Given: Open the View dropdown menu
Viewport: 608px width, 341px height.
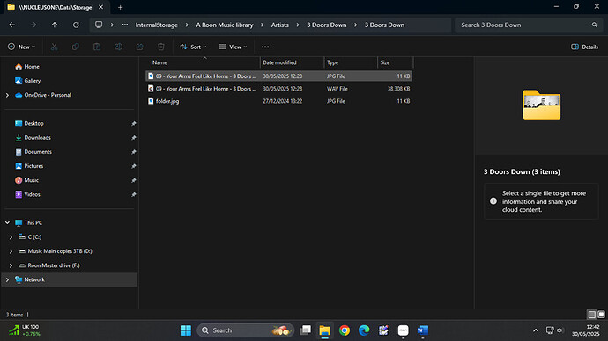Looking at the screenshot, I should [233, 47].
